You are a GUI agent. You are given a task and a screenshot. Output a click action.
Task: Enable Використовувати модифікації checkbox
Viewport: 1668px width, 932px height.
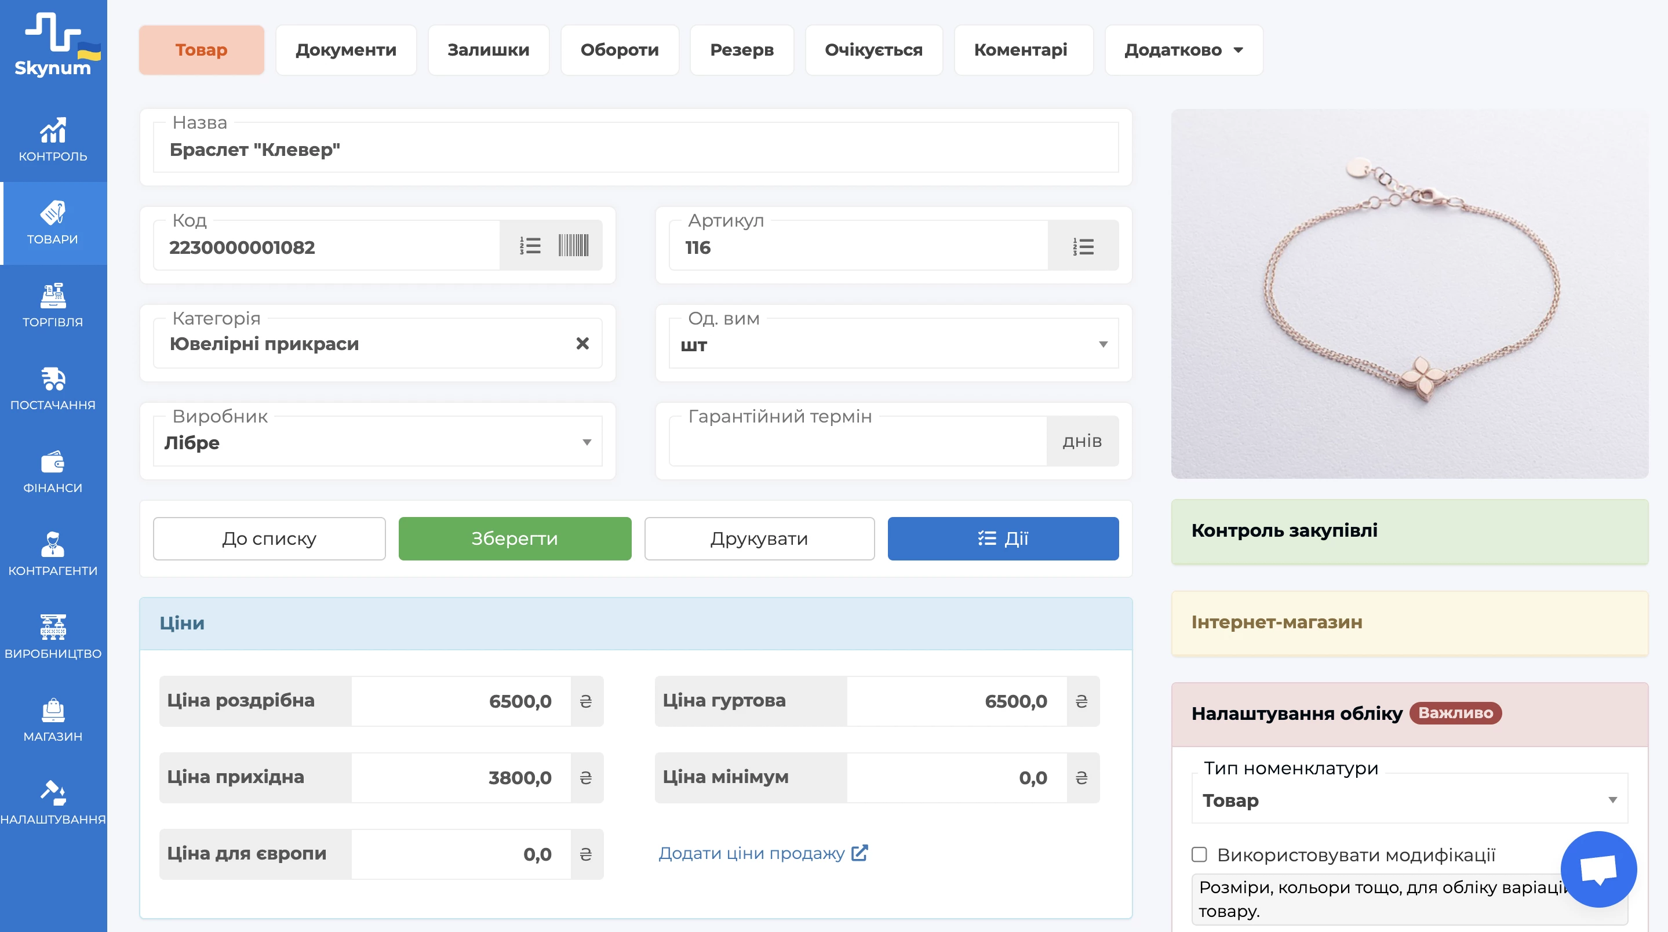(x=1199, y=854)
